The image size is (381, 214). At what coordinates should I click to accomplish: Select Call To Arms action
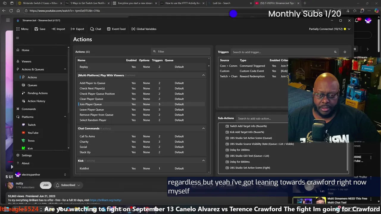141,136
